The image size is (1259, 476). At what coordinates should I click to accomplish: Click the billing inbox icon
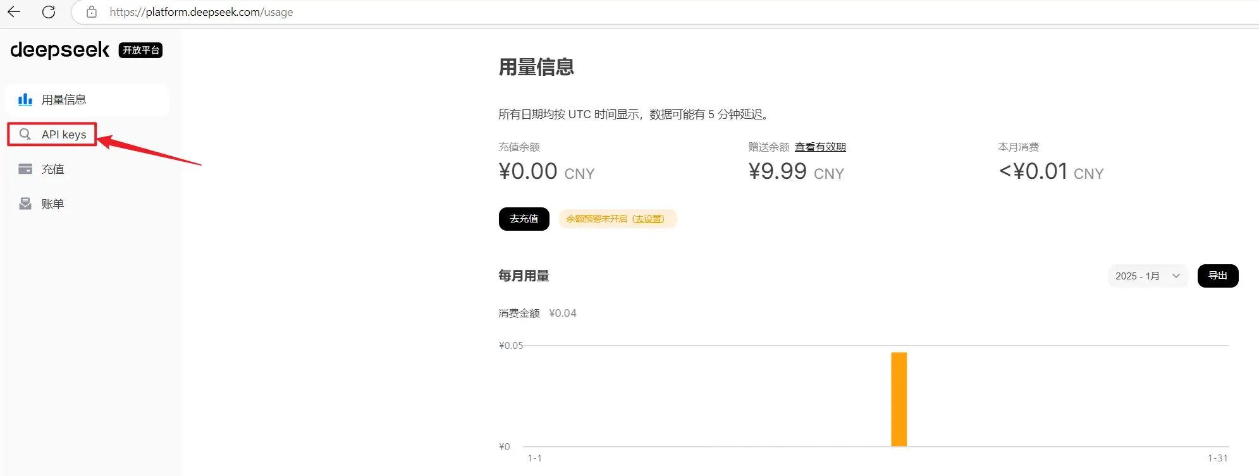click(x=25, y=204)
